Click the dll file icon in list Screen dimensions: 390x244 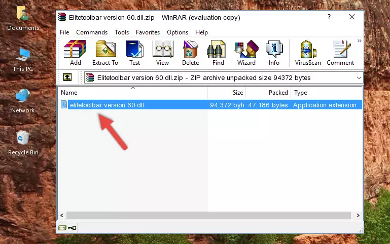click(64, 104)
